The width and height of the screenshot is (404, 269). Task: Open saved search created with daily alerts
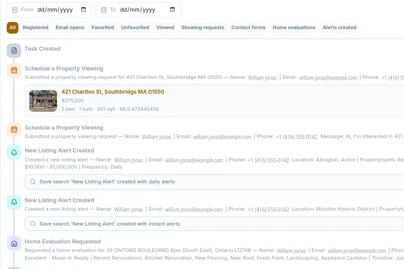pos(215,182)
